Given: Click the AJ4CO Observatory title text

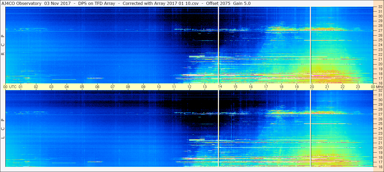Looking at the screenshot, I should click(21, 3).
